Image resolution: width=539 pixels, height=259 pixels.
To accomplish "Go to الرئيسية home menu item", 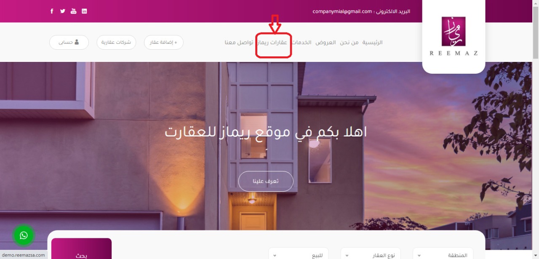I will pyautogui.click(x=373, y=43).
